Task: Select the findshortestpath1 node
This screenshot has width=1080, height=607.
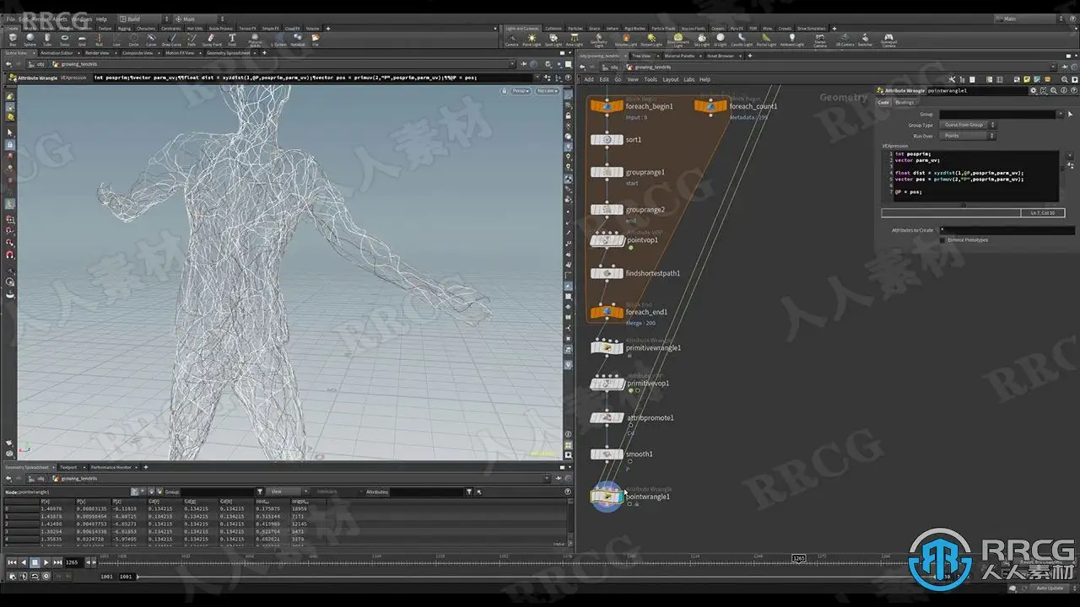Action: (x=607, y=273)
